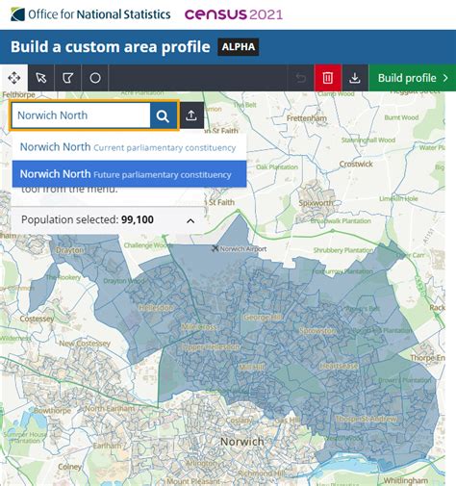Collapse the Population selected panel chevron
Screen dimensions: 456x486
[x=190, y=220]
